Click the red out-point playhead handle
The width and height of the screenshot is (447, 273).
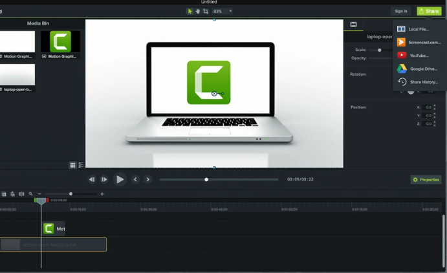47,201
